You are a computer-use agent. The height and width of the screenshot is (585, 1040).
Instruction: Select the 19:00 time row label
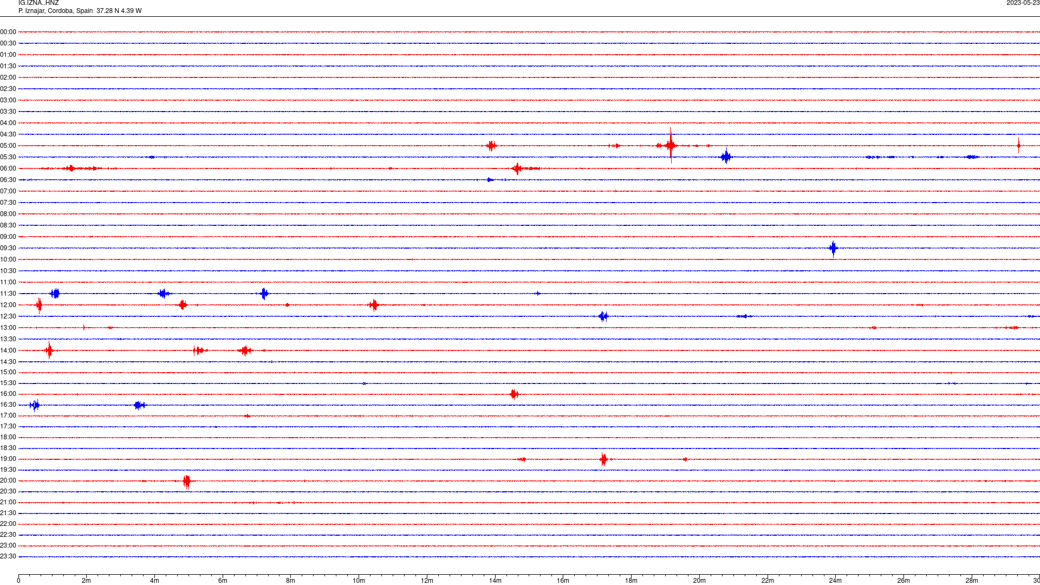[8, 459]
